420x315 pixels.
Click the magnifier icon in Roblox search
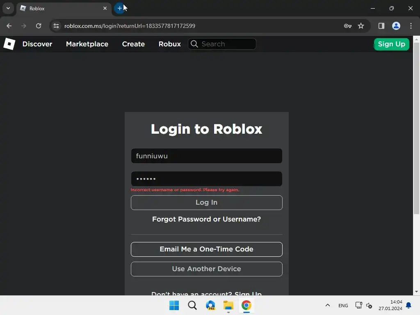point(194,44)
